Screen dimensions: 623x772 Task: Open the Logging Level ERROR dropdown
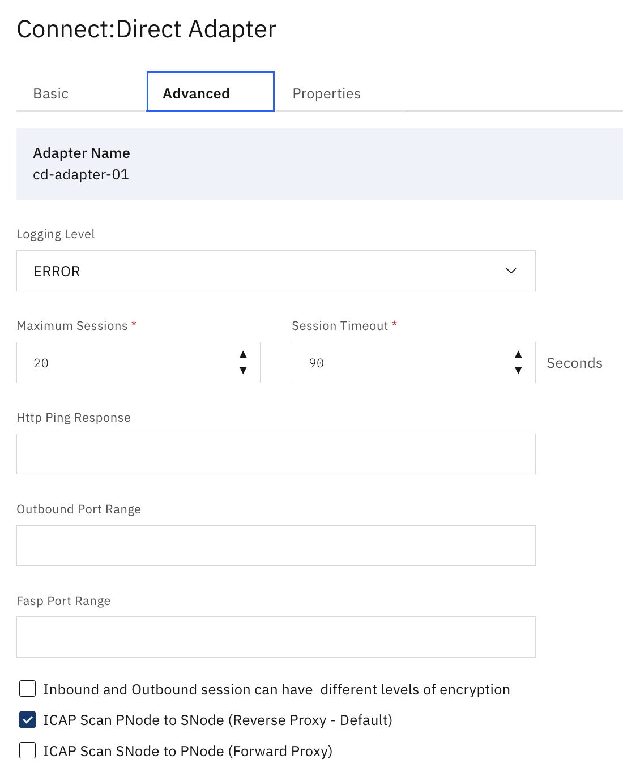275,271
